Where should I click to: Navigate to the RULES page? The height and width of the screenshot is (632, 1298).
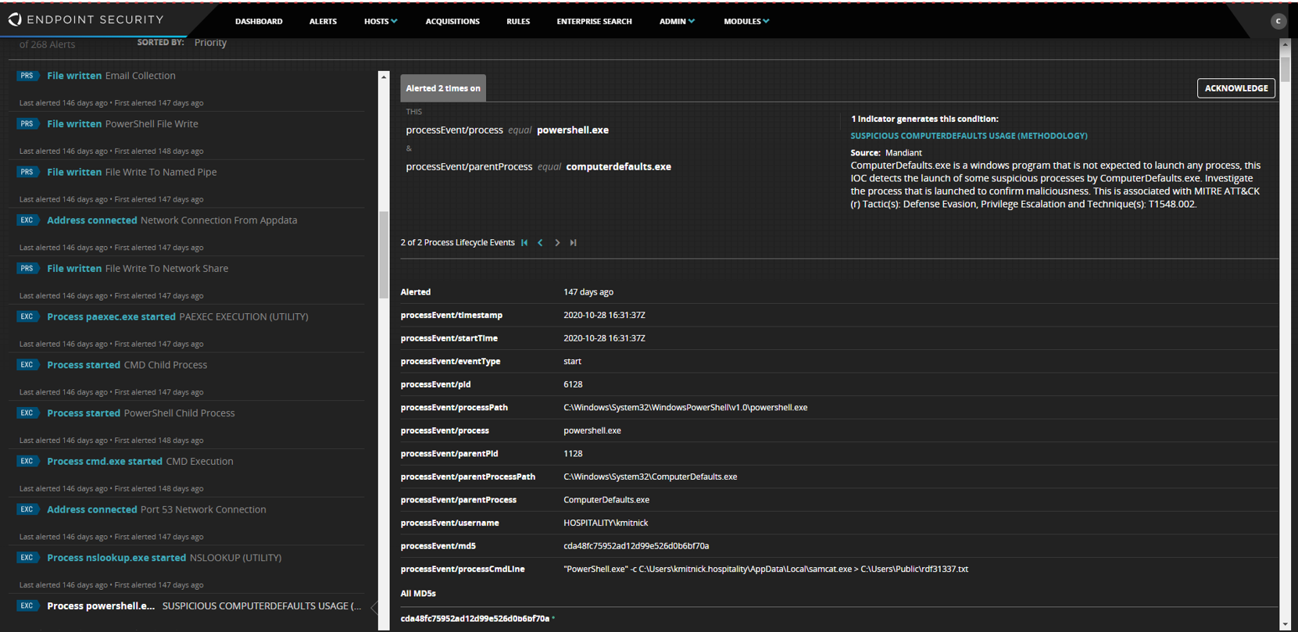518,21
